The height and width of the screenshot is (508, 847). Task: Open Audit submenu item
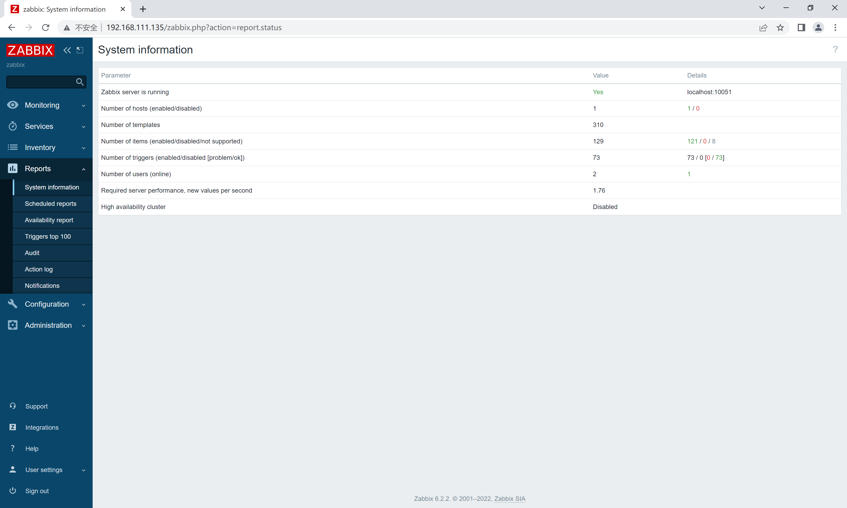tap(53, 253)
